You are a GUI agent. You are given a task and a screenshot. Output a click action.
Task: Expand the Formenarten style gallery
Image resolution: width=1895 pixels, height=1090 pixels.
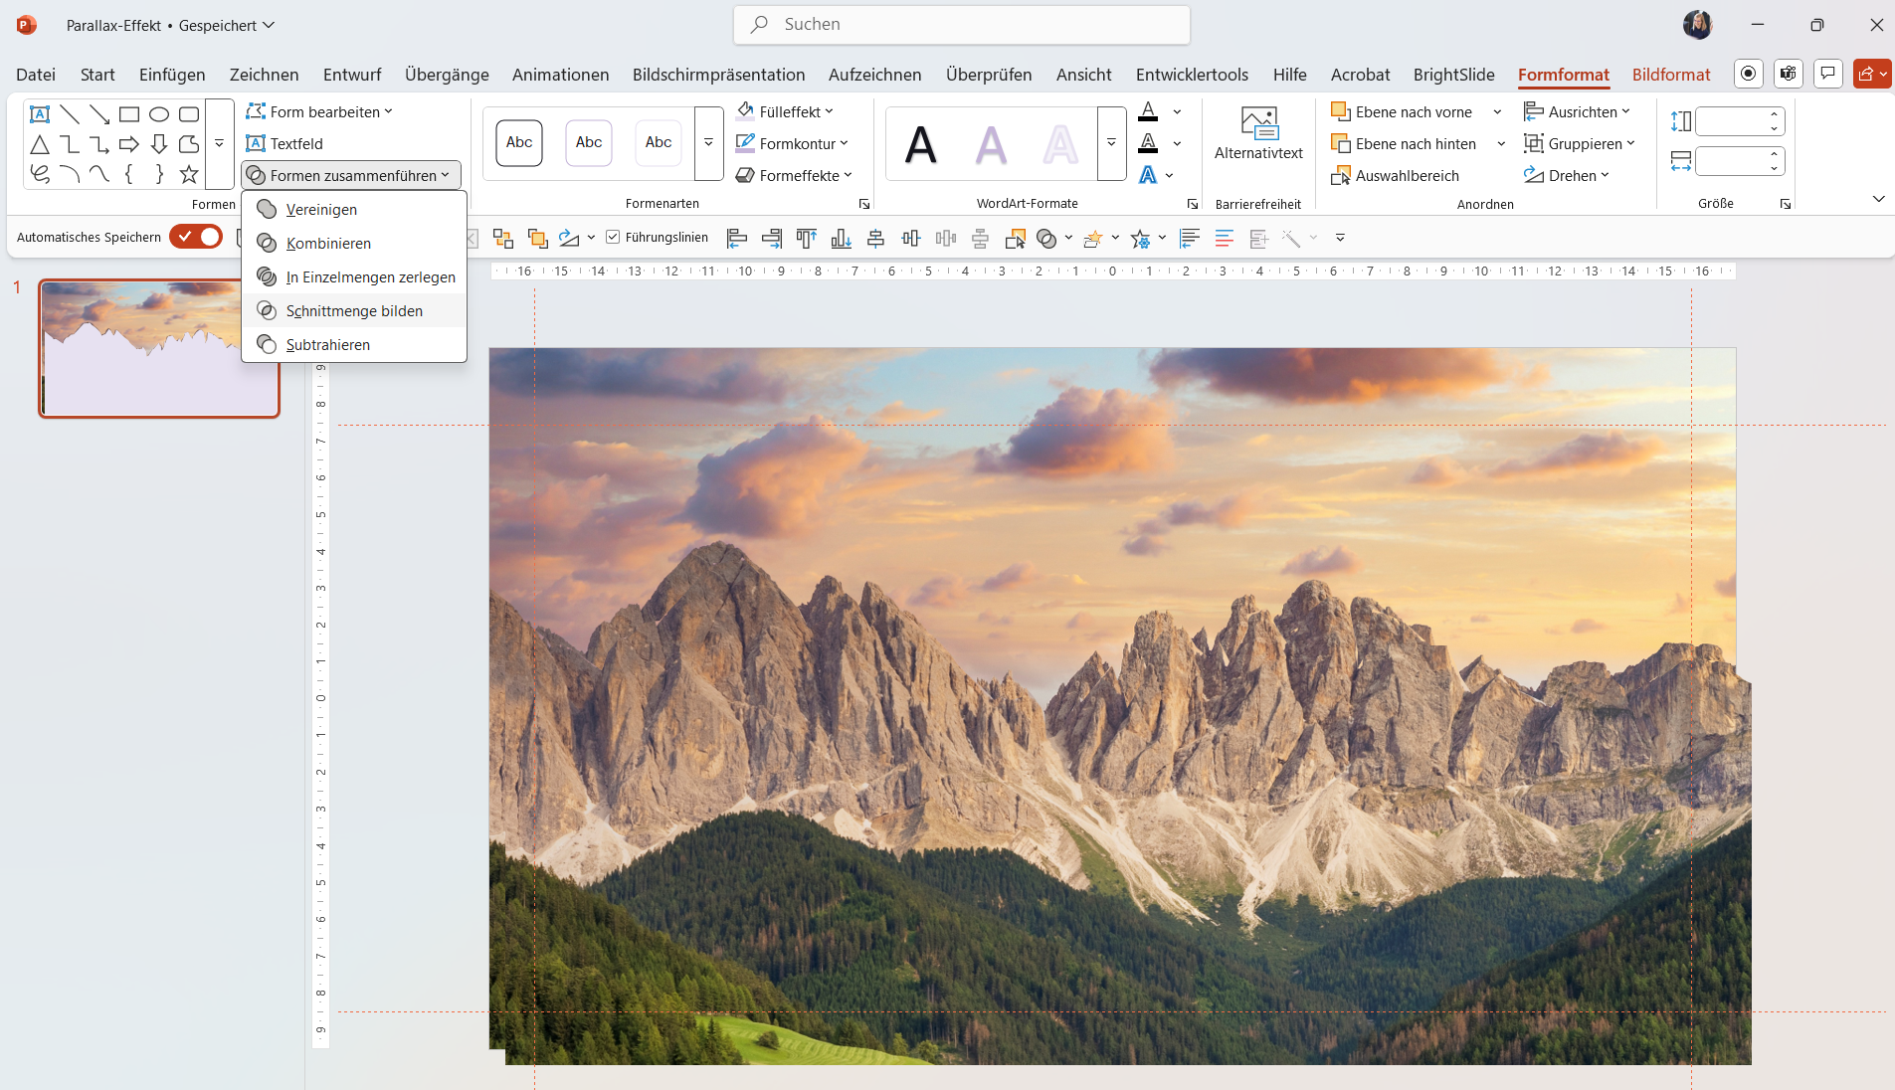click(708, 143)
